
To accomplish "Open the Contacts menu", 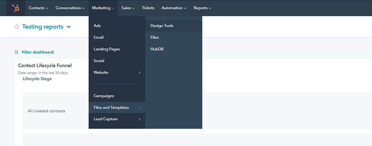I will pyautogui.click(x=38, y=8).
